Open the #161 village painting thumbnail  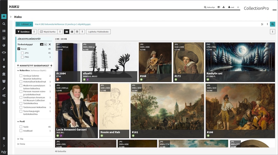(x=167, y=111)
